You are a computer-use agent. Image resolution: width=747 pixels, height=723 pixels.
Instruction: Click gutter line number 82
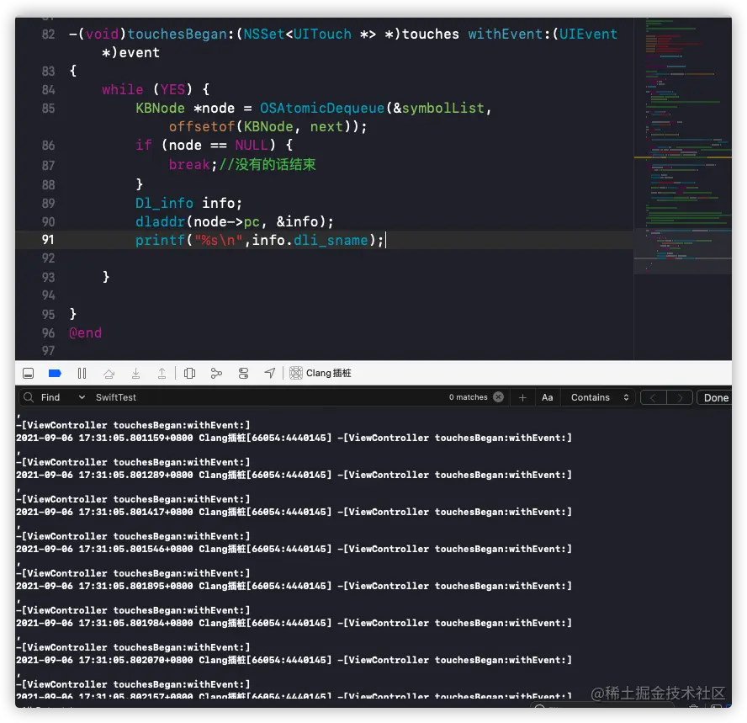click(48, 35)
